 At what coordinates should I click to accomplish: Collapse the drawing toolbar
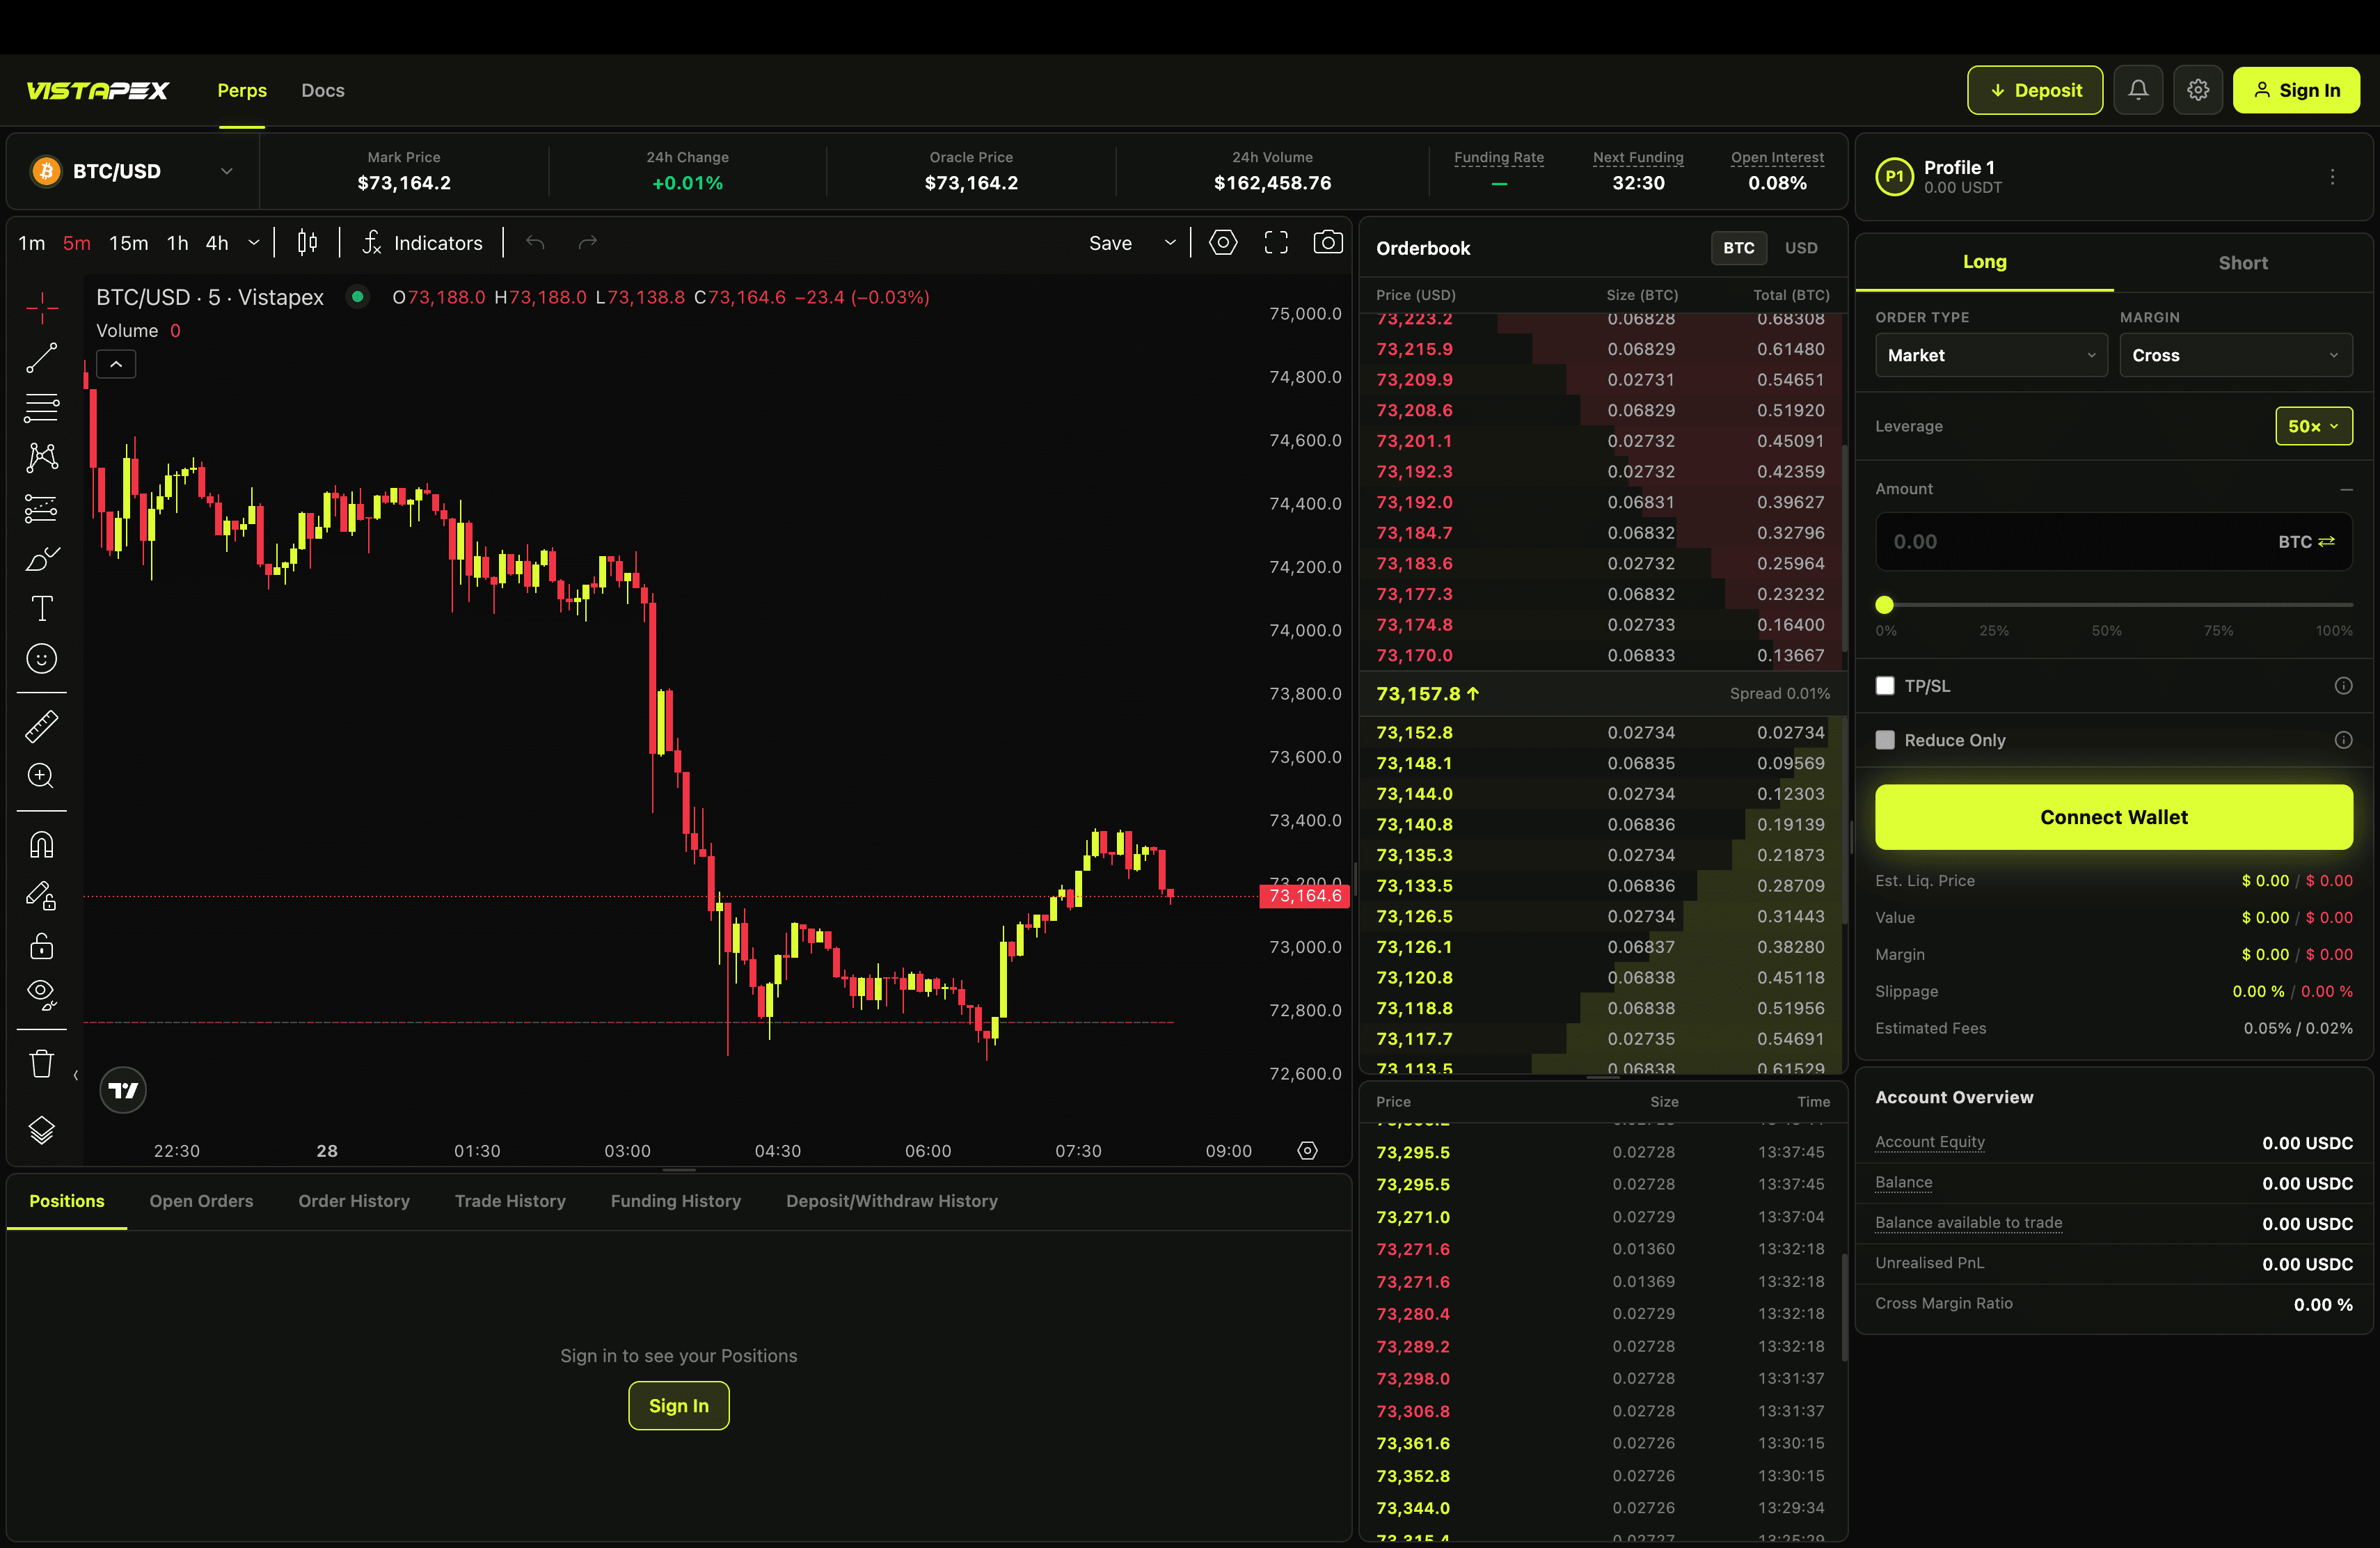click(76, 1076)
